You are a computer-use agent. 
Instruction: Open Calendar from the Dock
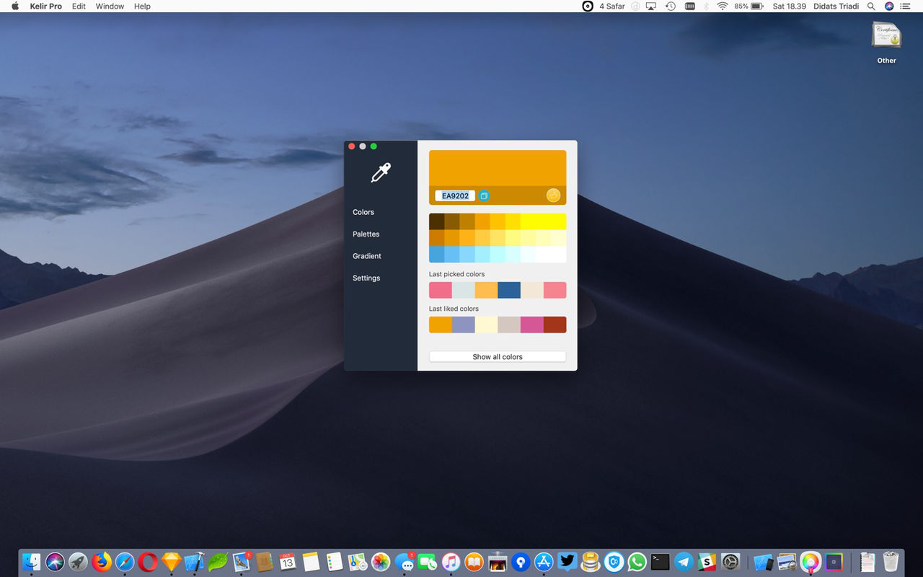tap(288, 562)
